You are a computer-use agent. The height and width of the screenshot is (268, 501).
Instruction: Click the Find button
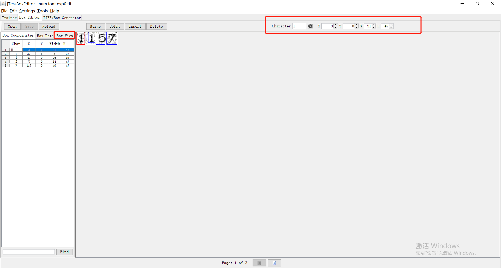[x=64, y=252]
